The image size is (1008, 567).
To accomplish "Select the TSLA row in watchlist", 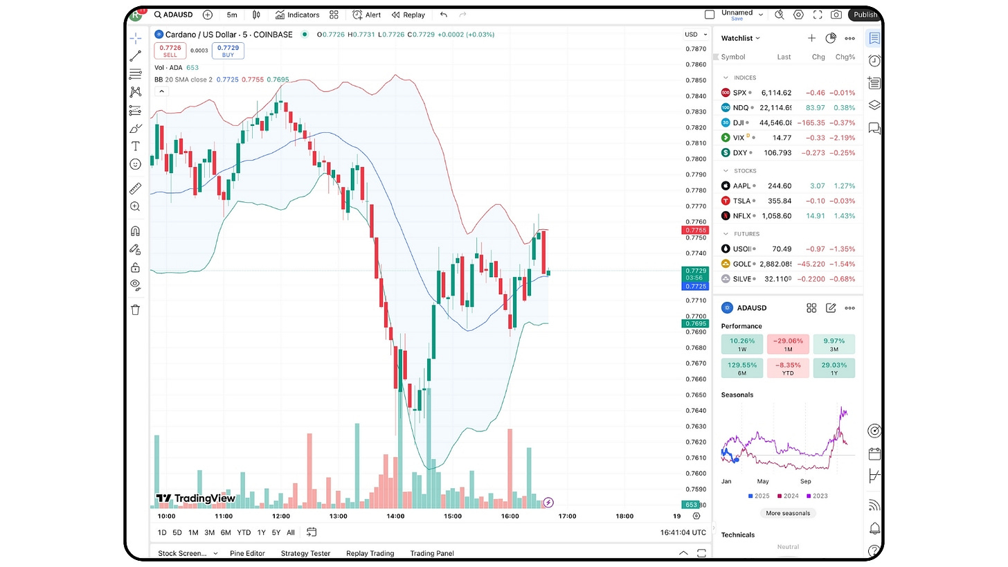I will coord(788,201).
